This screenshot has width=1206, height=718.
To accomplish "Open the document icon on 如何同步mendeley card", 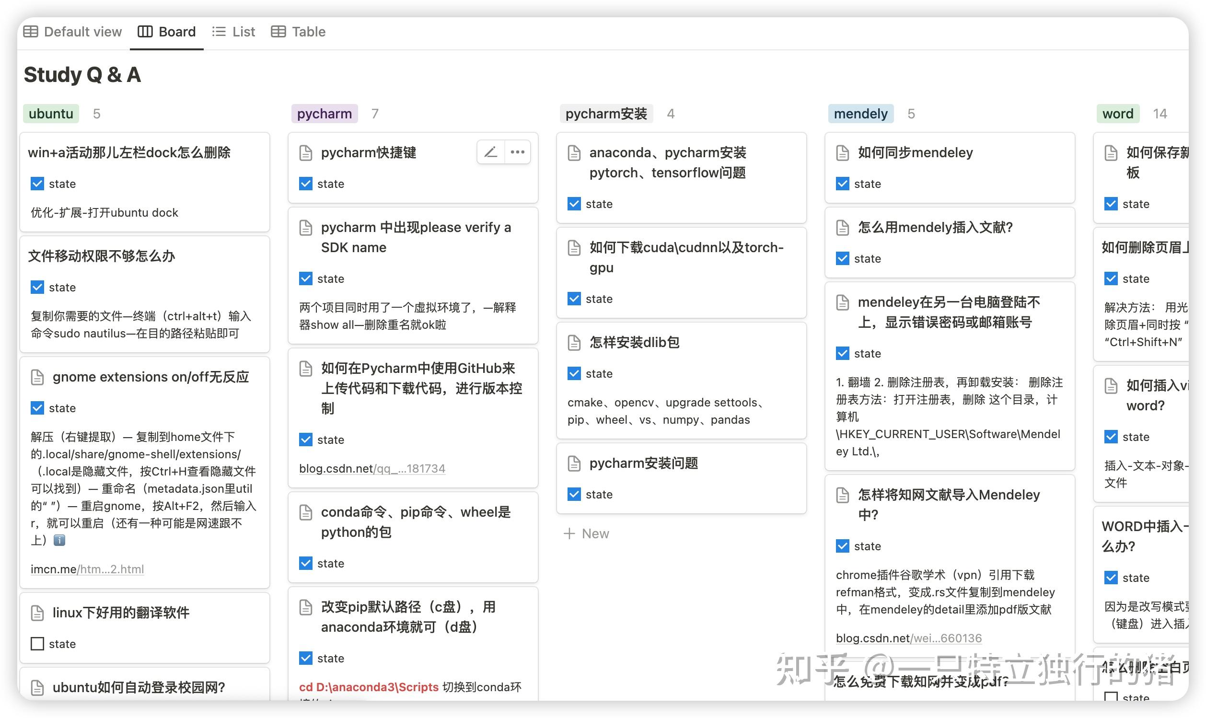I will point(843,152).
